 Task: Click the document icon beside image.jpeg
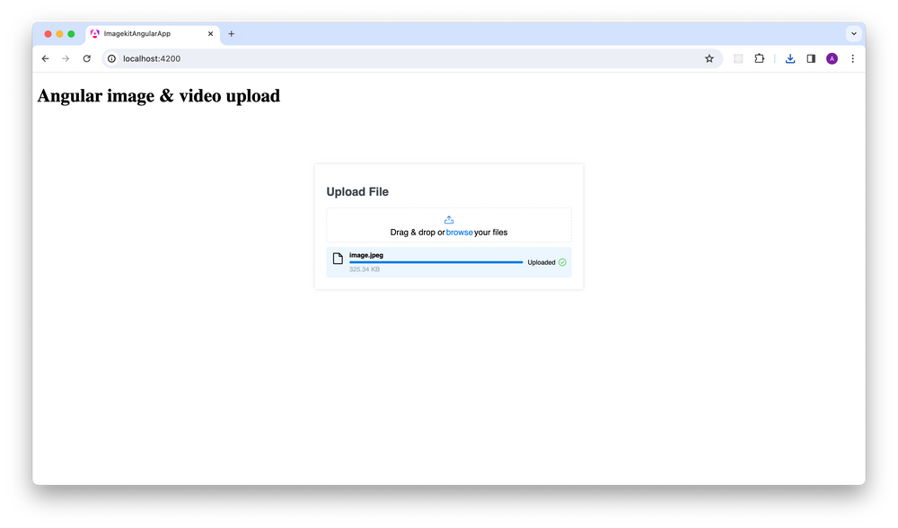click(338, 260)
